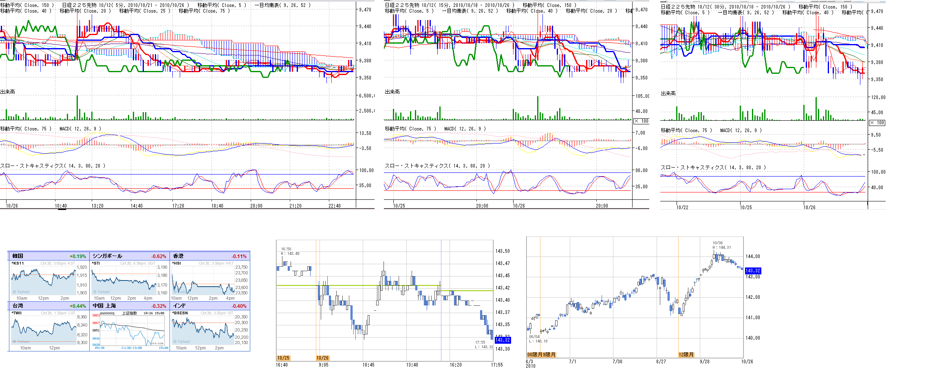Select the 香港 market header
This screenshot has width=948, height=380.
[x=179, y=256]
